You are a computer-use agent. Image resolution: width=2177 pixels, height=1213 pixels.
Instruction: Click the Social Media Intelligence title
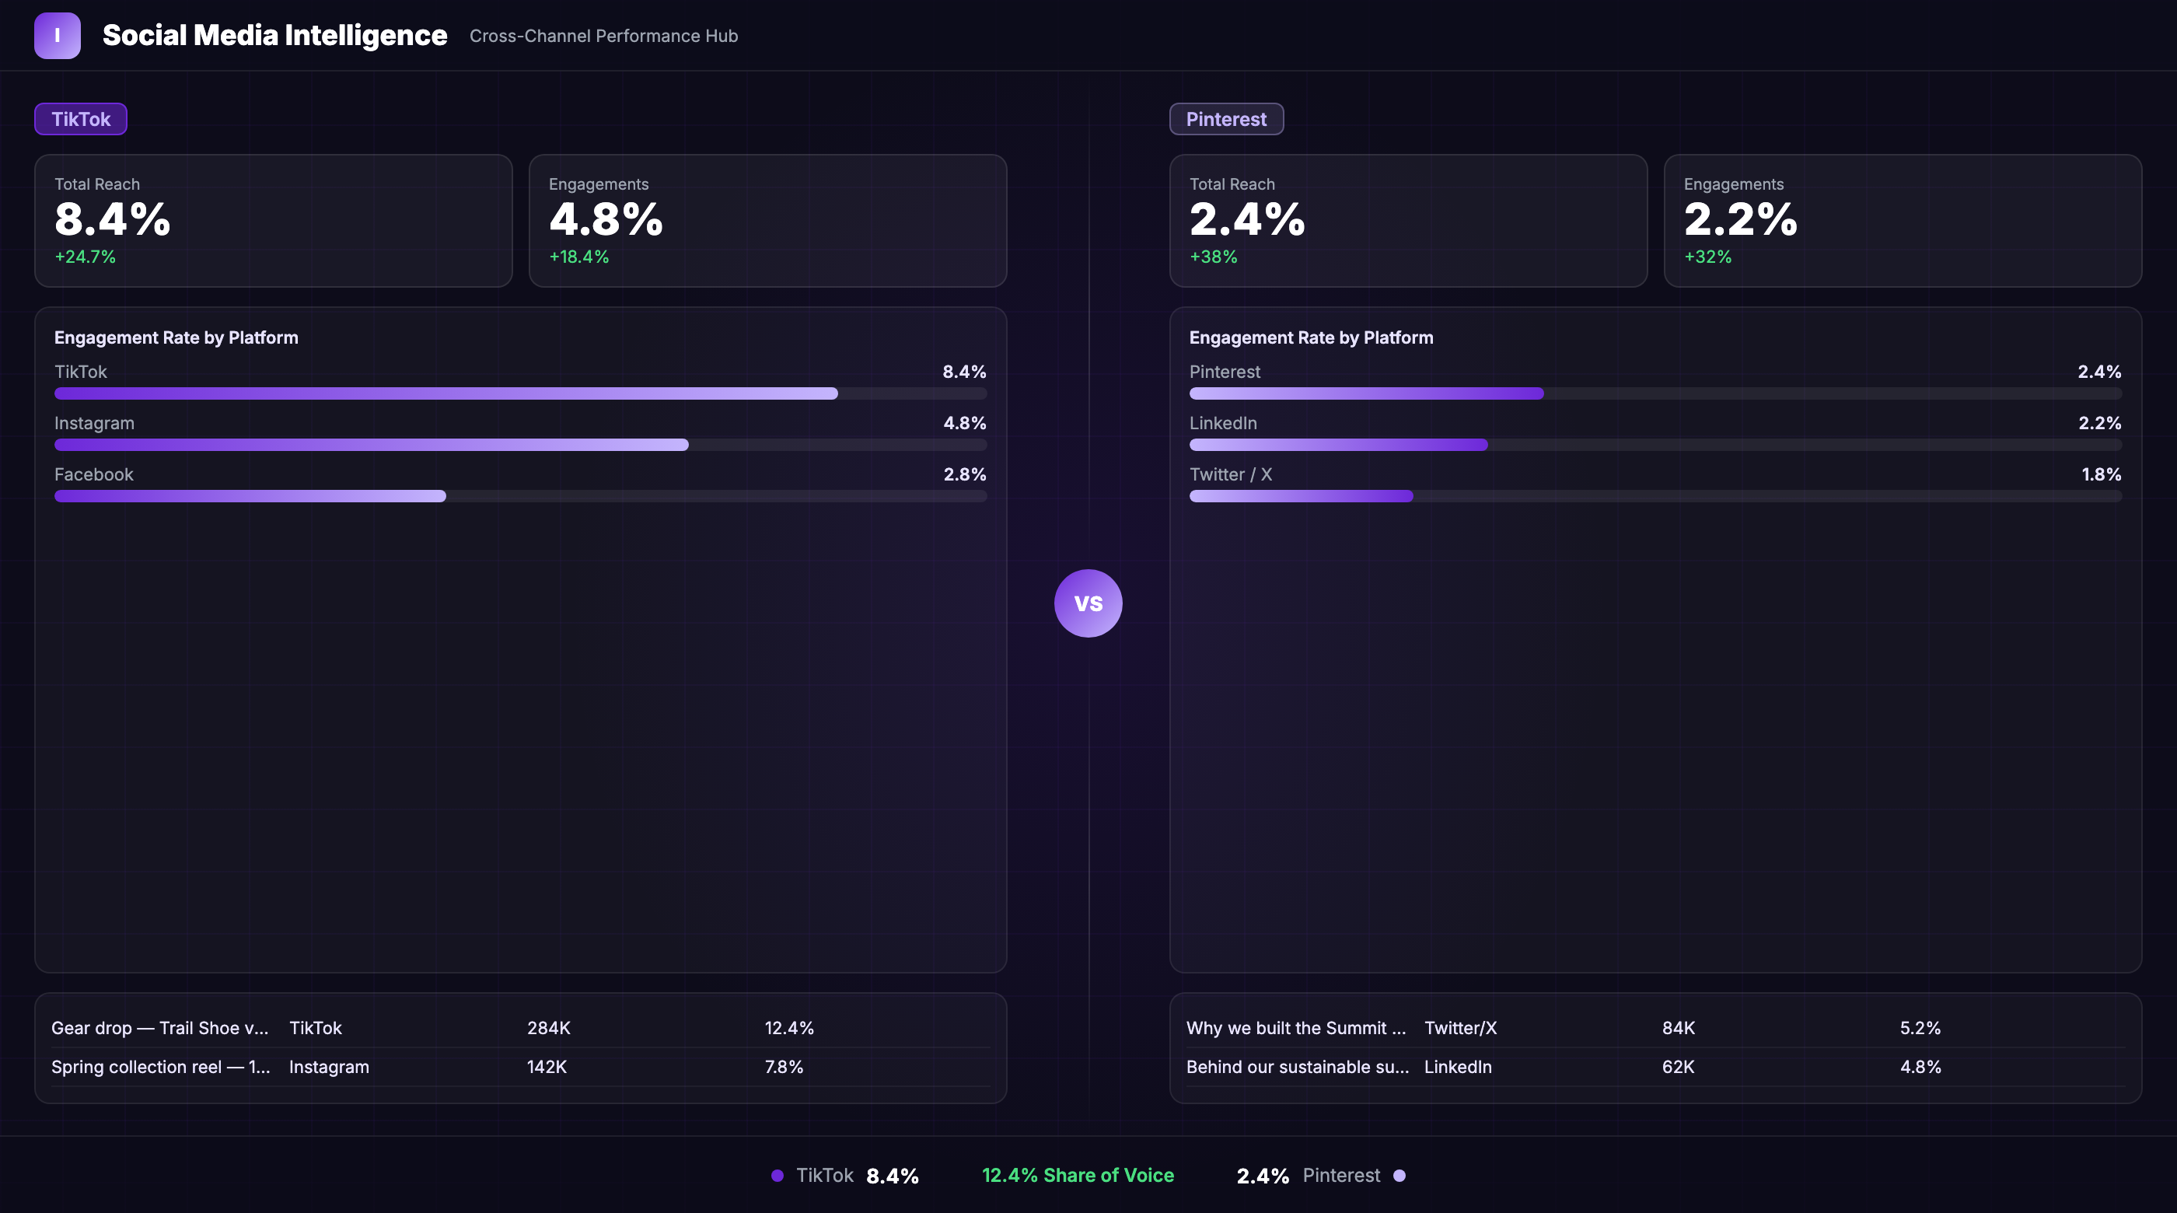click(x=274, y=36)
